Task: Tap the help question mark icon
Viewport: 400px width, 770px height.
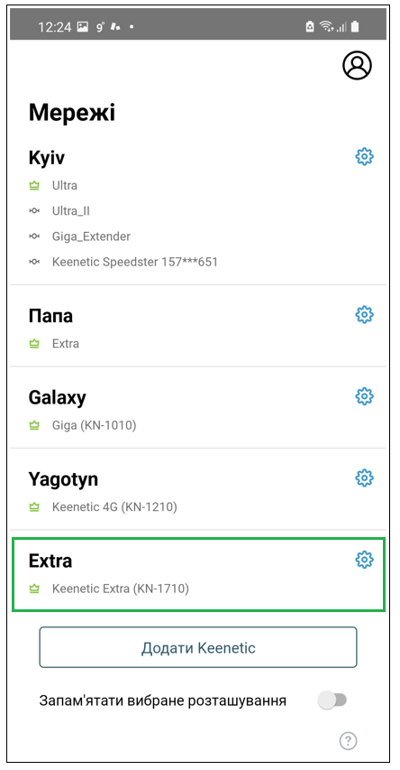Action: pyautogui.click(x=348, y=740)
